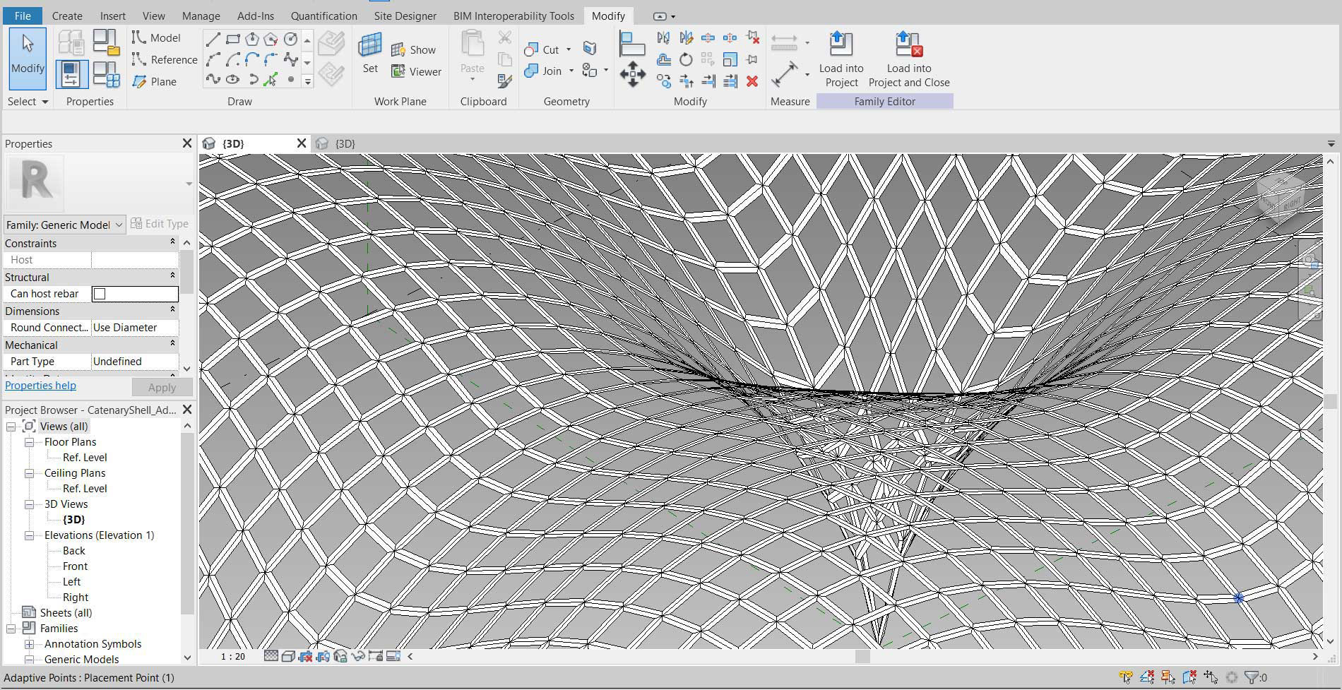Open the Front elevation view
Viewport: 1342px width, 690px height.
point(75,566)
